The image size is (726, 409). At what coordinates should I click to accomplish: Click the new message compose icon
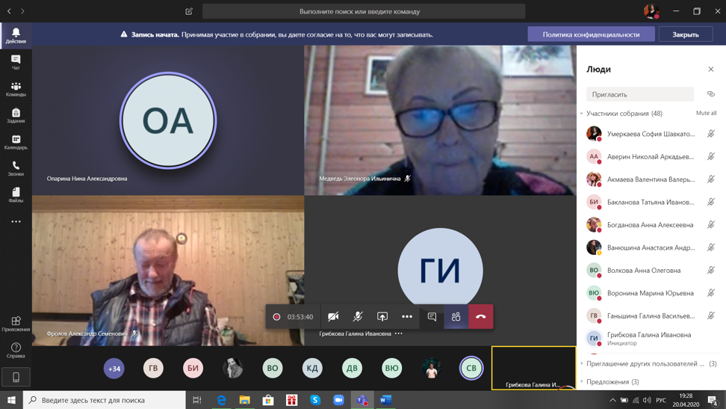click(189, 11)
